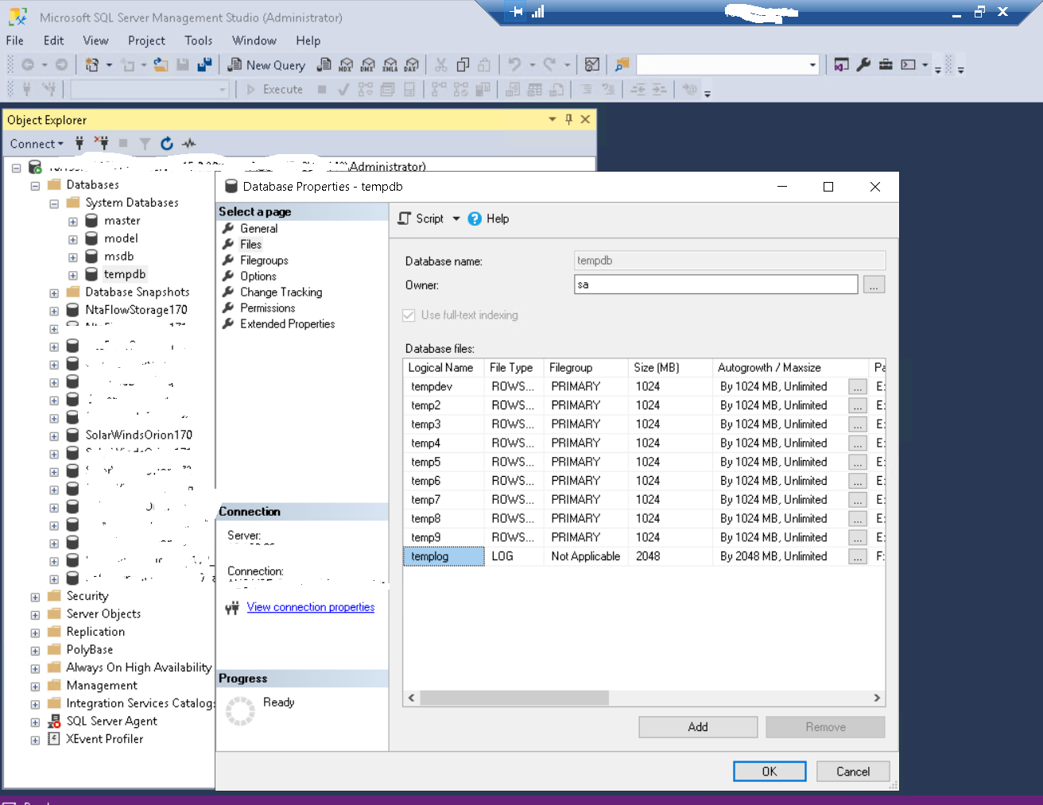Open the Edit menu
Image resolution: width=1043 pixels, height=805 pixels.
tap(54, 41)
